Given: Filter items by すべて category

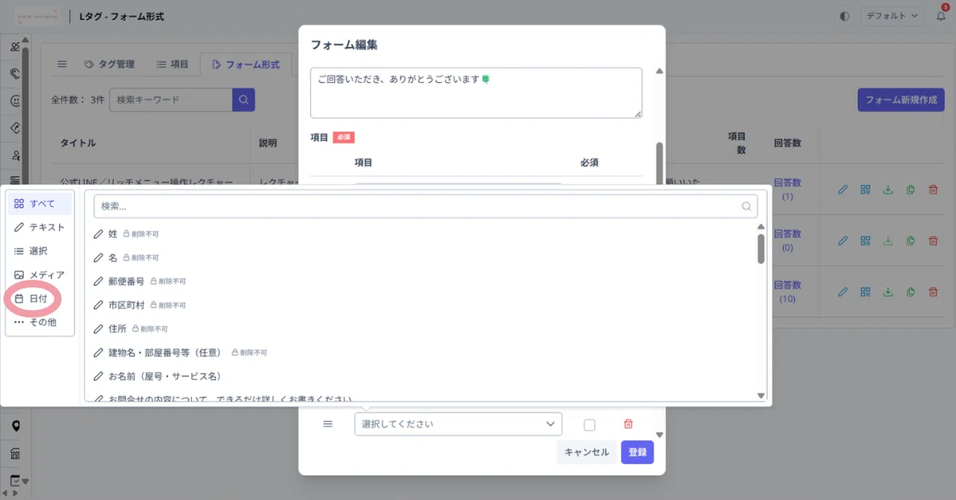Looking at the screenshot, I should click(x=40, y=204).
